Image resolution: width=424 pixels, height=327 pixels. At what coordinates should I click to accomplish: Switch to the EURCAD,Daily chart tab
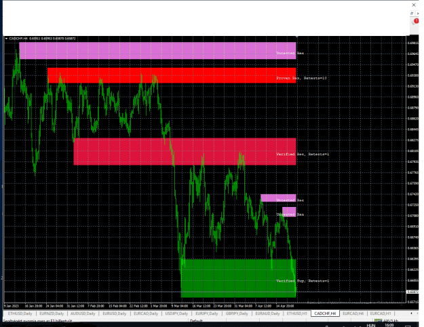click(146, 313)
